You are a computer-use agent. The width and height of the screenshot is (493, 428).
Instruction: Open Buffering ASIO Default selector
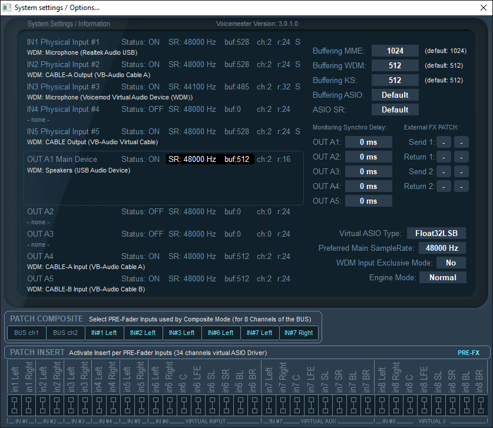point(395,95)
